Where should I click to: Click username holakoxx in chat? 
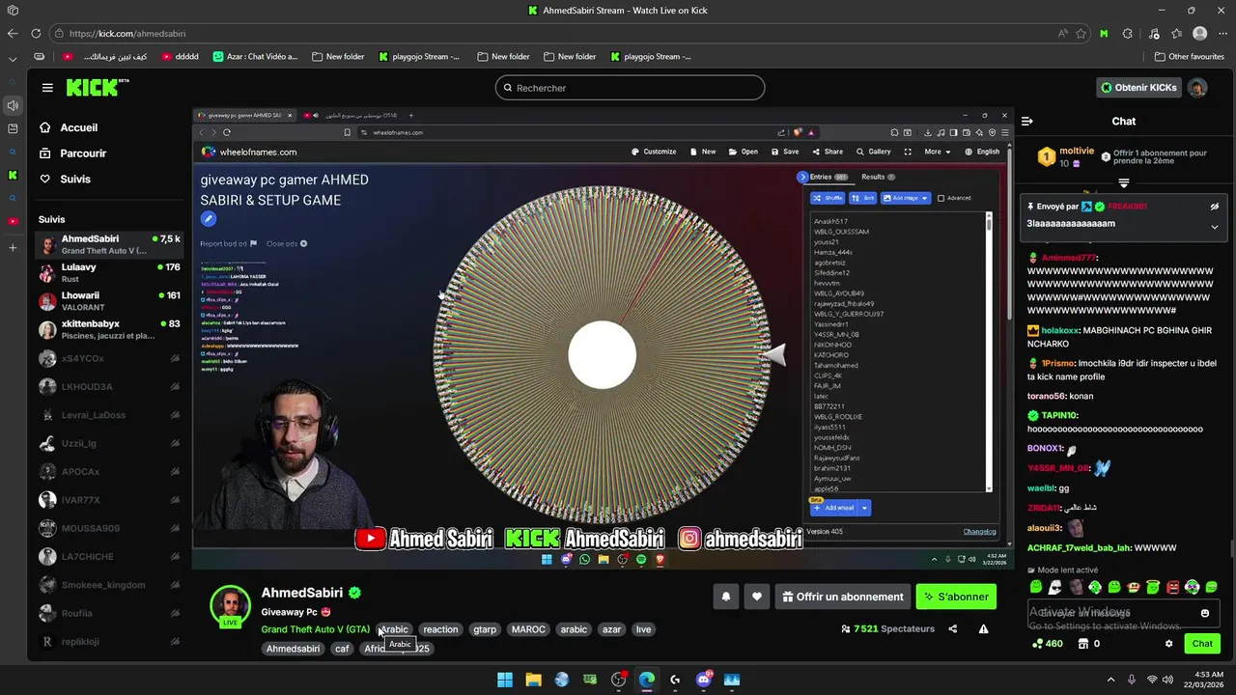[x=1061, y=331]
